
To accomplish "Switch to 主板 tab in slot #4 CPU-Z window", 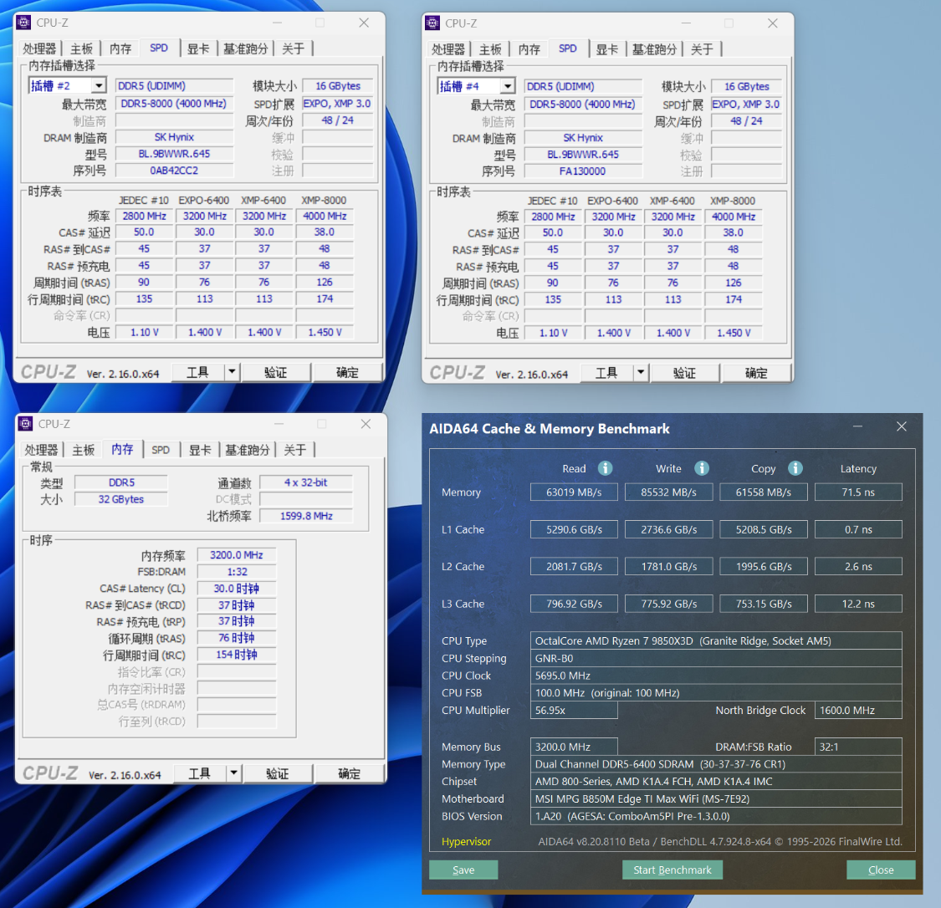I will click(x=489, y=49).
